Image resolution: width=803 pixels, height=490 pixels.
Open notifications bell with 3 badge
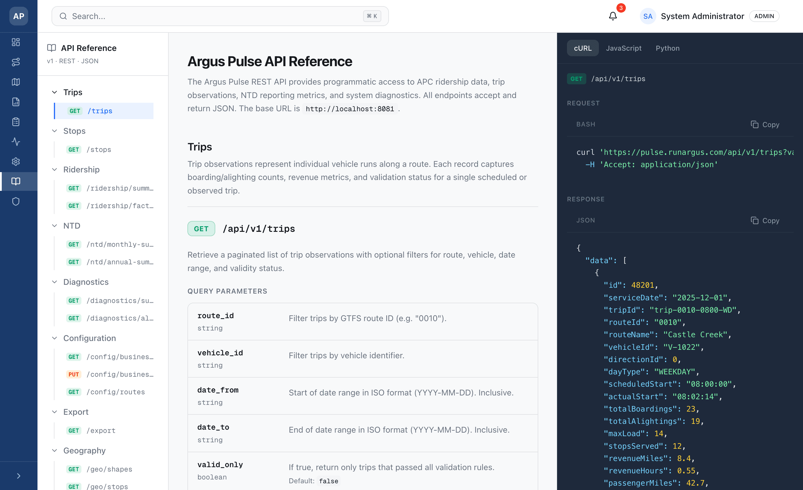click(613, 16)
